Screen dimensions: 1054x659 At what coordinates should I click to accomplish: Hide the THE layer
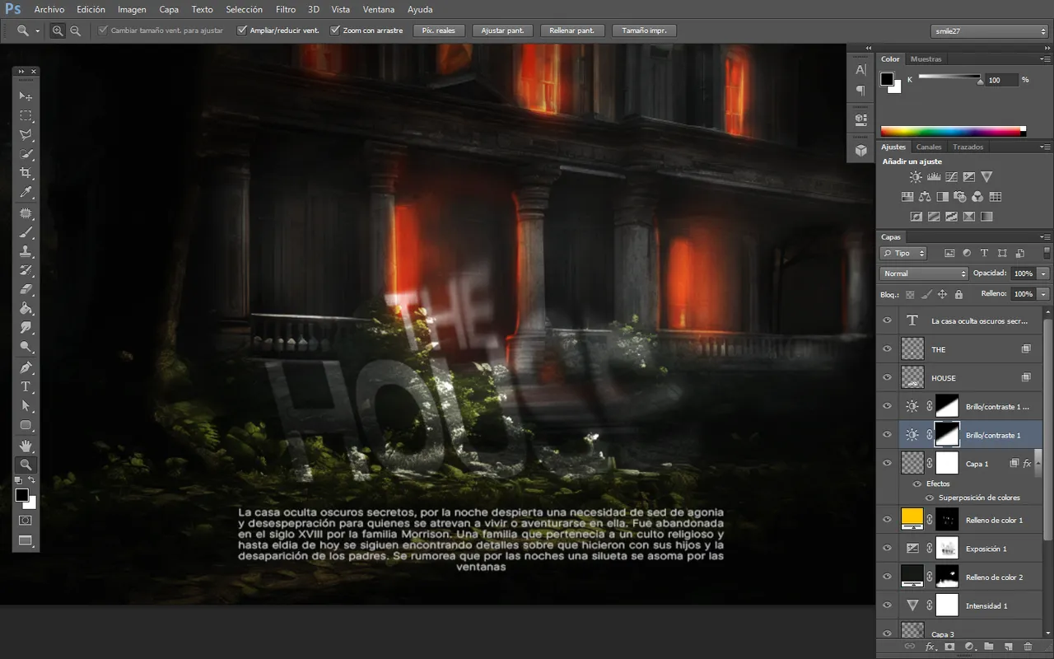click(887, 349)
